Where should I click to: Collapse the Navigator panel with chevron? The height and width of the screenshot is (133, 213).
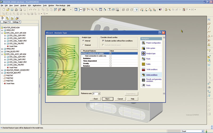click(x=164, y=38)
